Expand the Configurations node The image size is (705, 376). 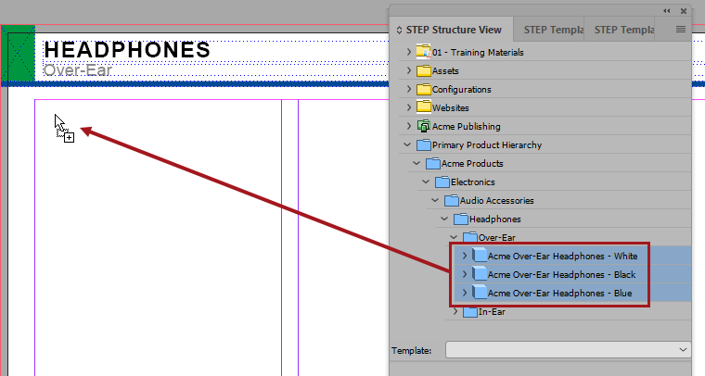[409, 89]
